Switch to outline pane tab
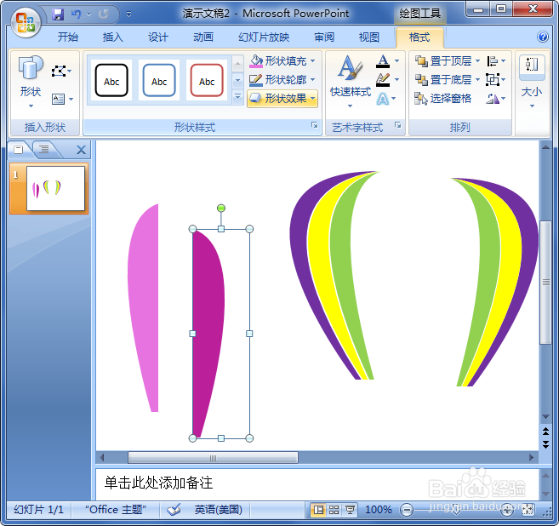Image resolution: width=559 pixels, height=526 pixels. [x=44, y=149]
